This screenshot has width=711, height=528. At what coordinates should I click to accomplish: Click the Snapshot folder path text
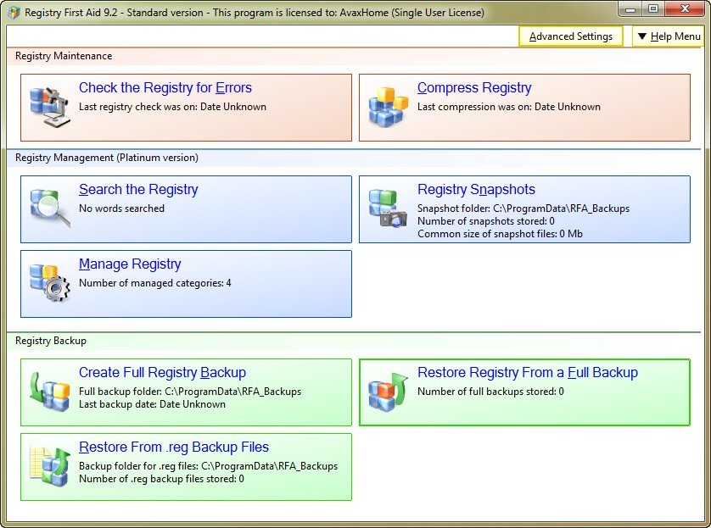523,208
